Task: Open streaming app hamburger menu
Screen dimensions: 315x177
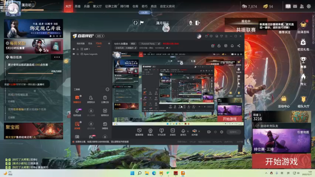Action: click(226, 36)
